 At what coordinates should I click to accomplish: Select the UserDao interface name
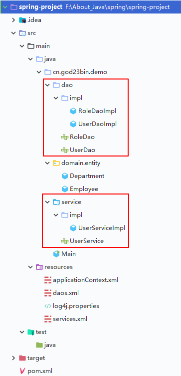(x=82, y=150)
